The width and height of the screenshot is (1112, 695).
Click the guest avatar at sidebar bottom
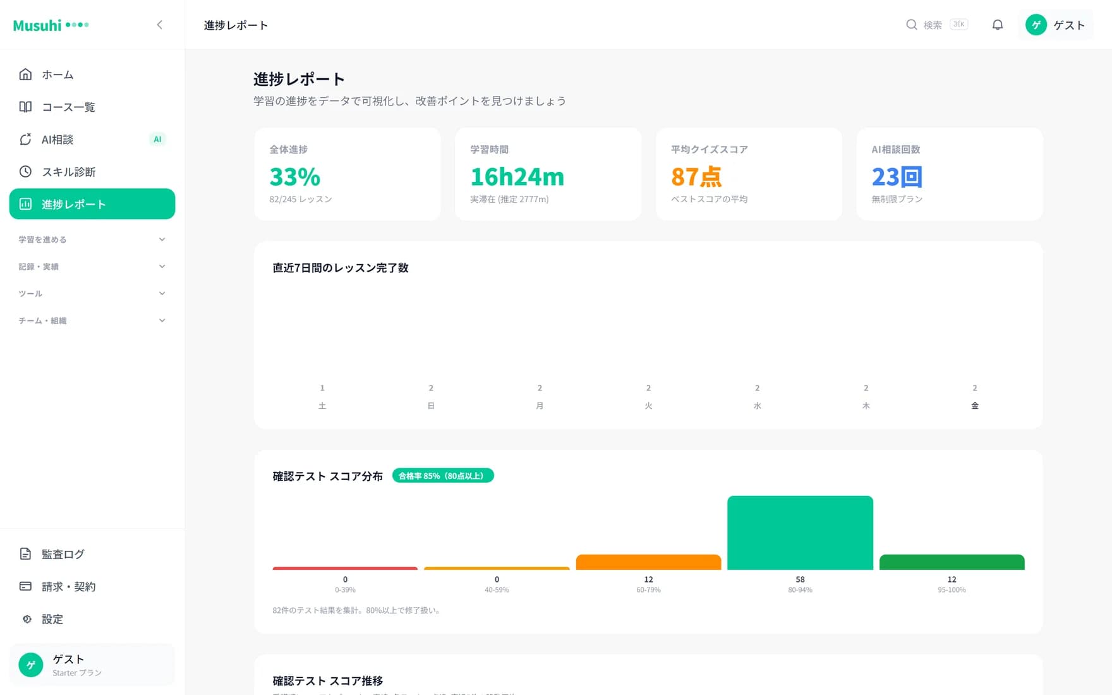[x=31, y=665]
